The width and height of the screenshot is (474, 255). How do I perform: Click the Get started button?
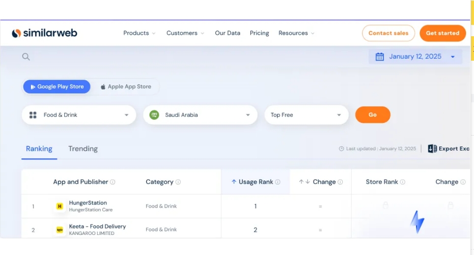pos(443,33)
